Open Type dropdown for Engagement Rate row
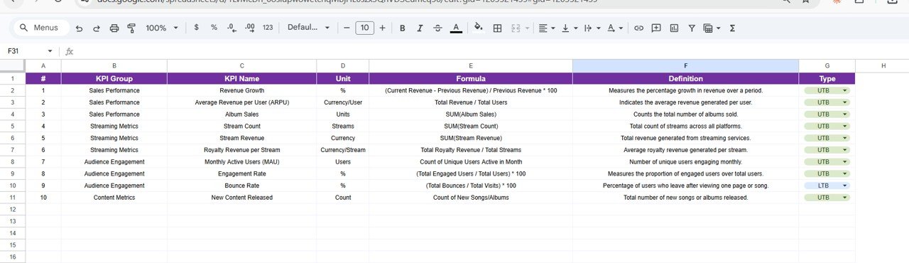Viewport: 909px width, 263px height. pos(827,173)
